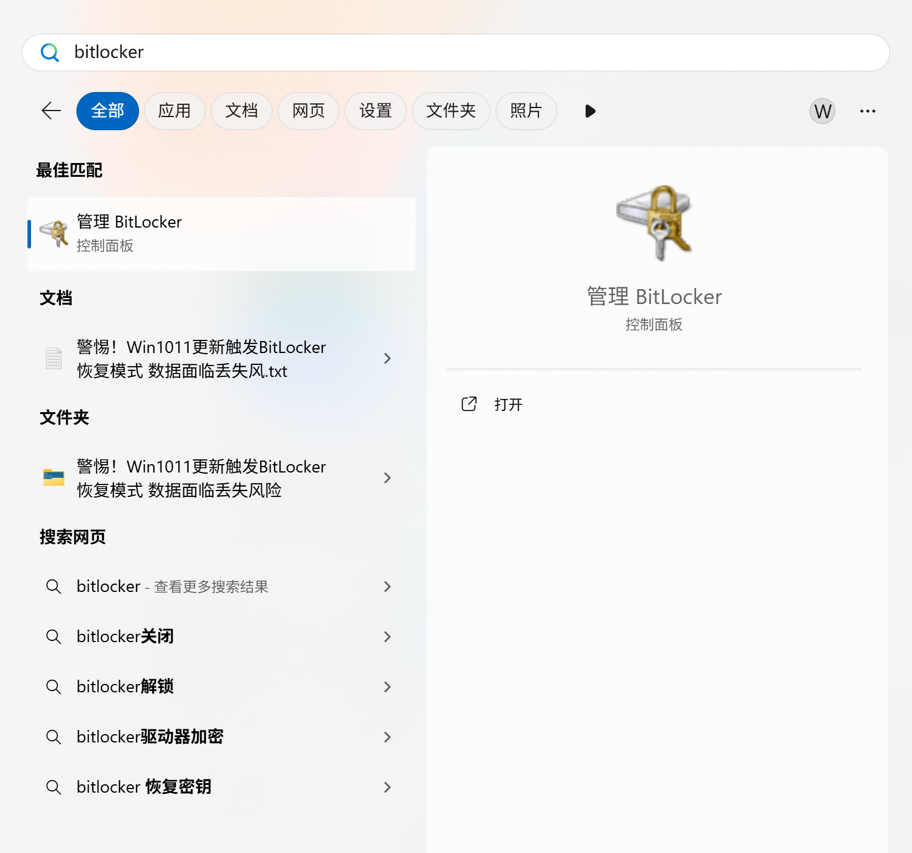
Task: Expand the folder result chevron
Action: [x=387, y=478]
